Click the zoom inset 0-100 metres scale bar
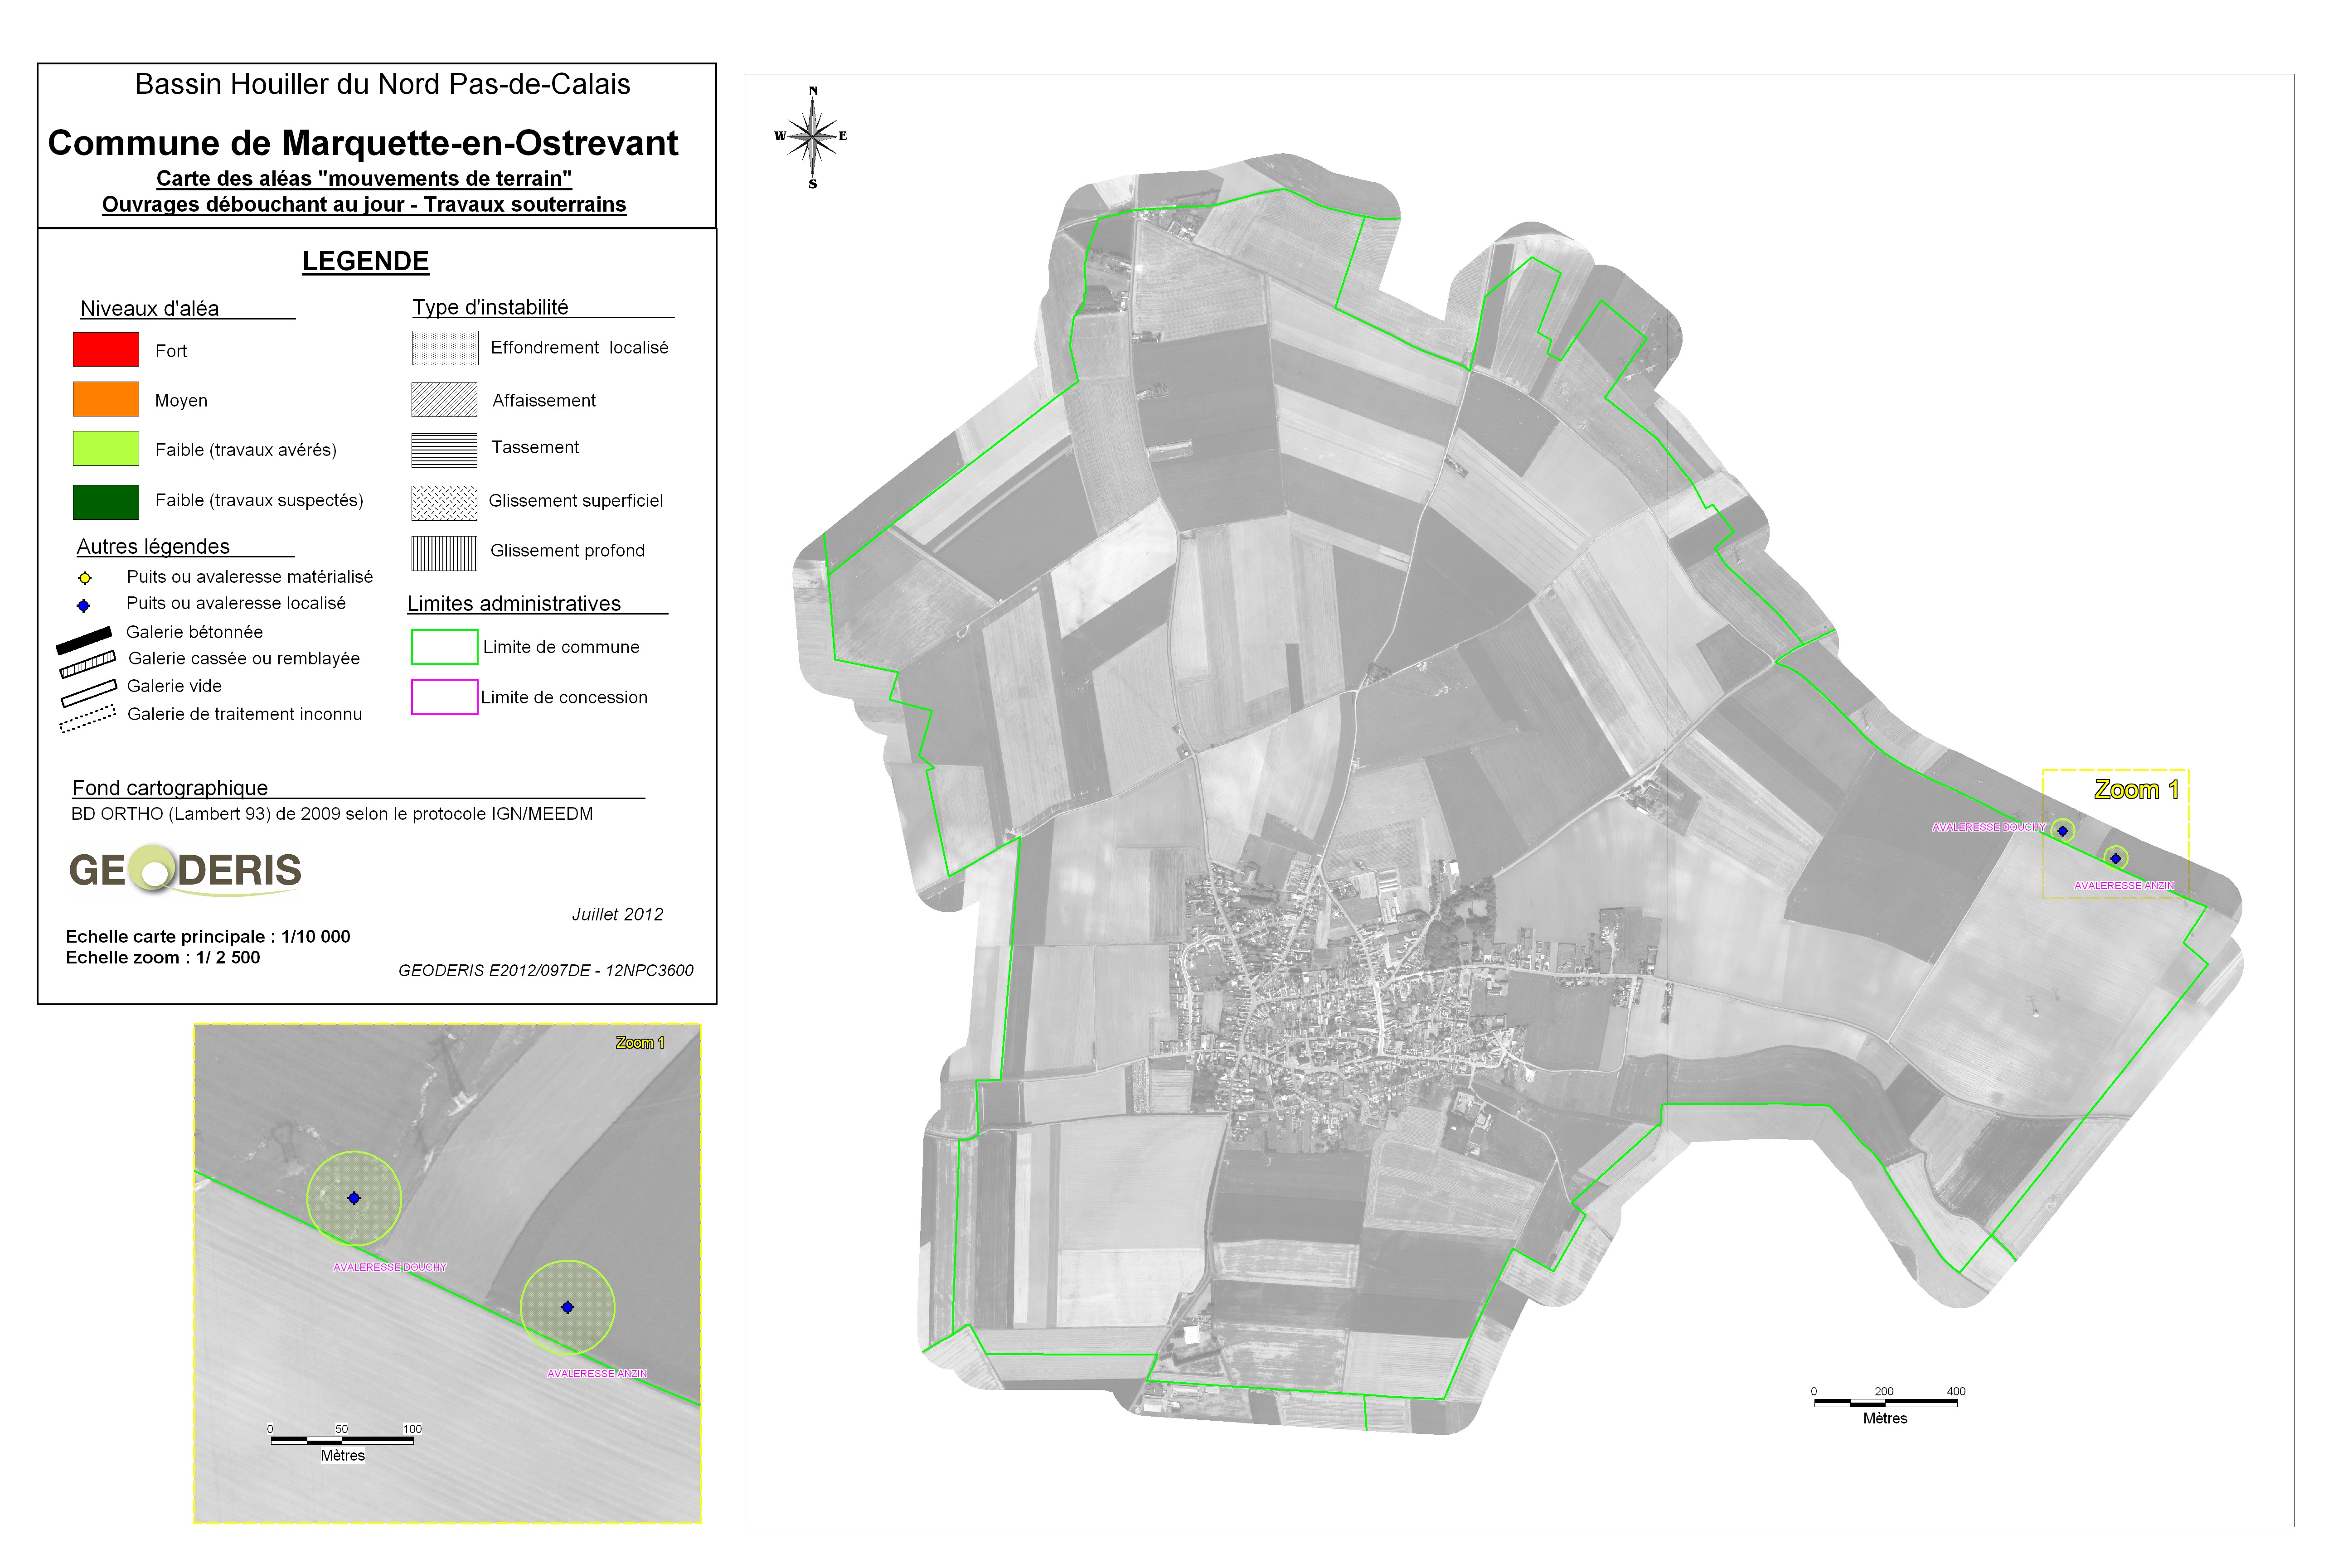 point(343,1441)
